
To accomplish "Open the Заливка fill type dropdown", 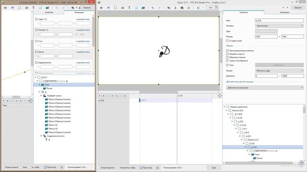I will (279, 26).
